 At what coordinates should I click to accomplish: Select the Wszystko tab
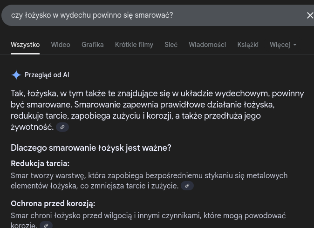pos(25,45)
